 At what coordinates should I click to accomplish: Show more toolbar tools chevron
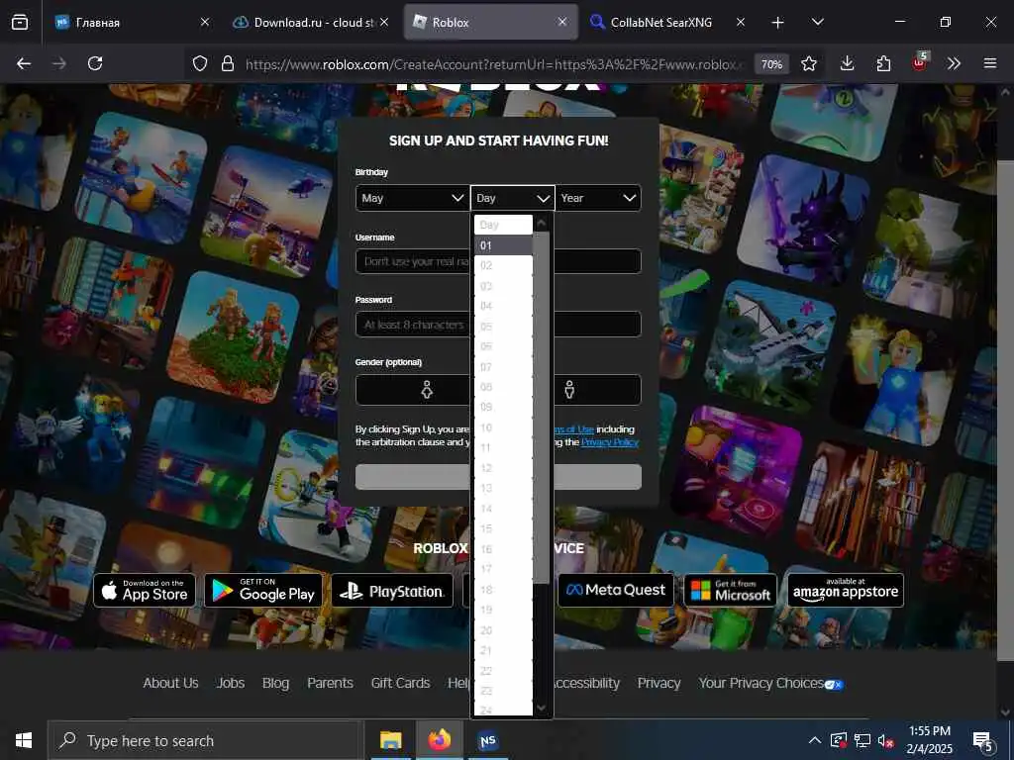[954, 63]
